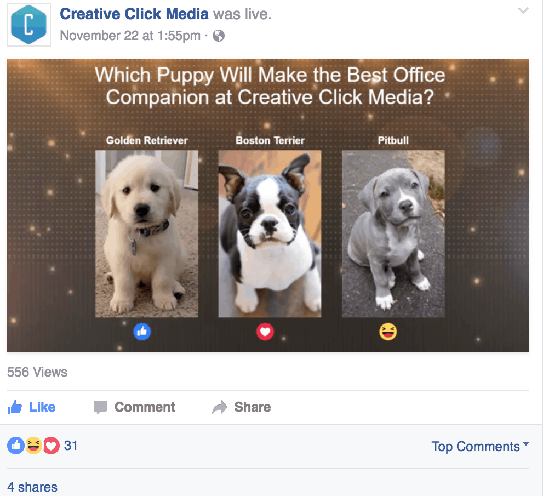Click the Haha reaction icon beside 31

(33, 446)
